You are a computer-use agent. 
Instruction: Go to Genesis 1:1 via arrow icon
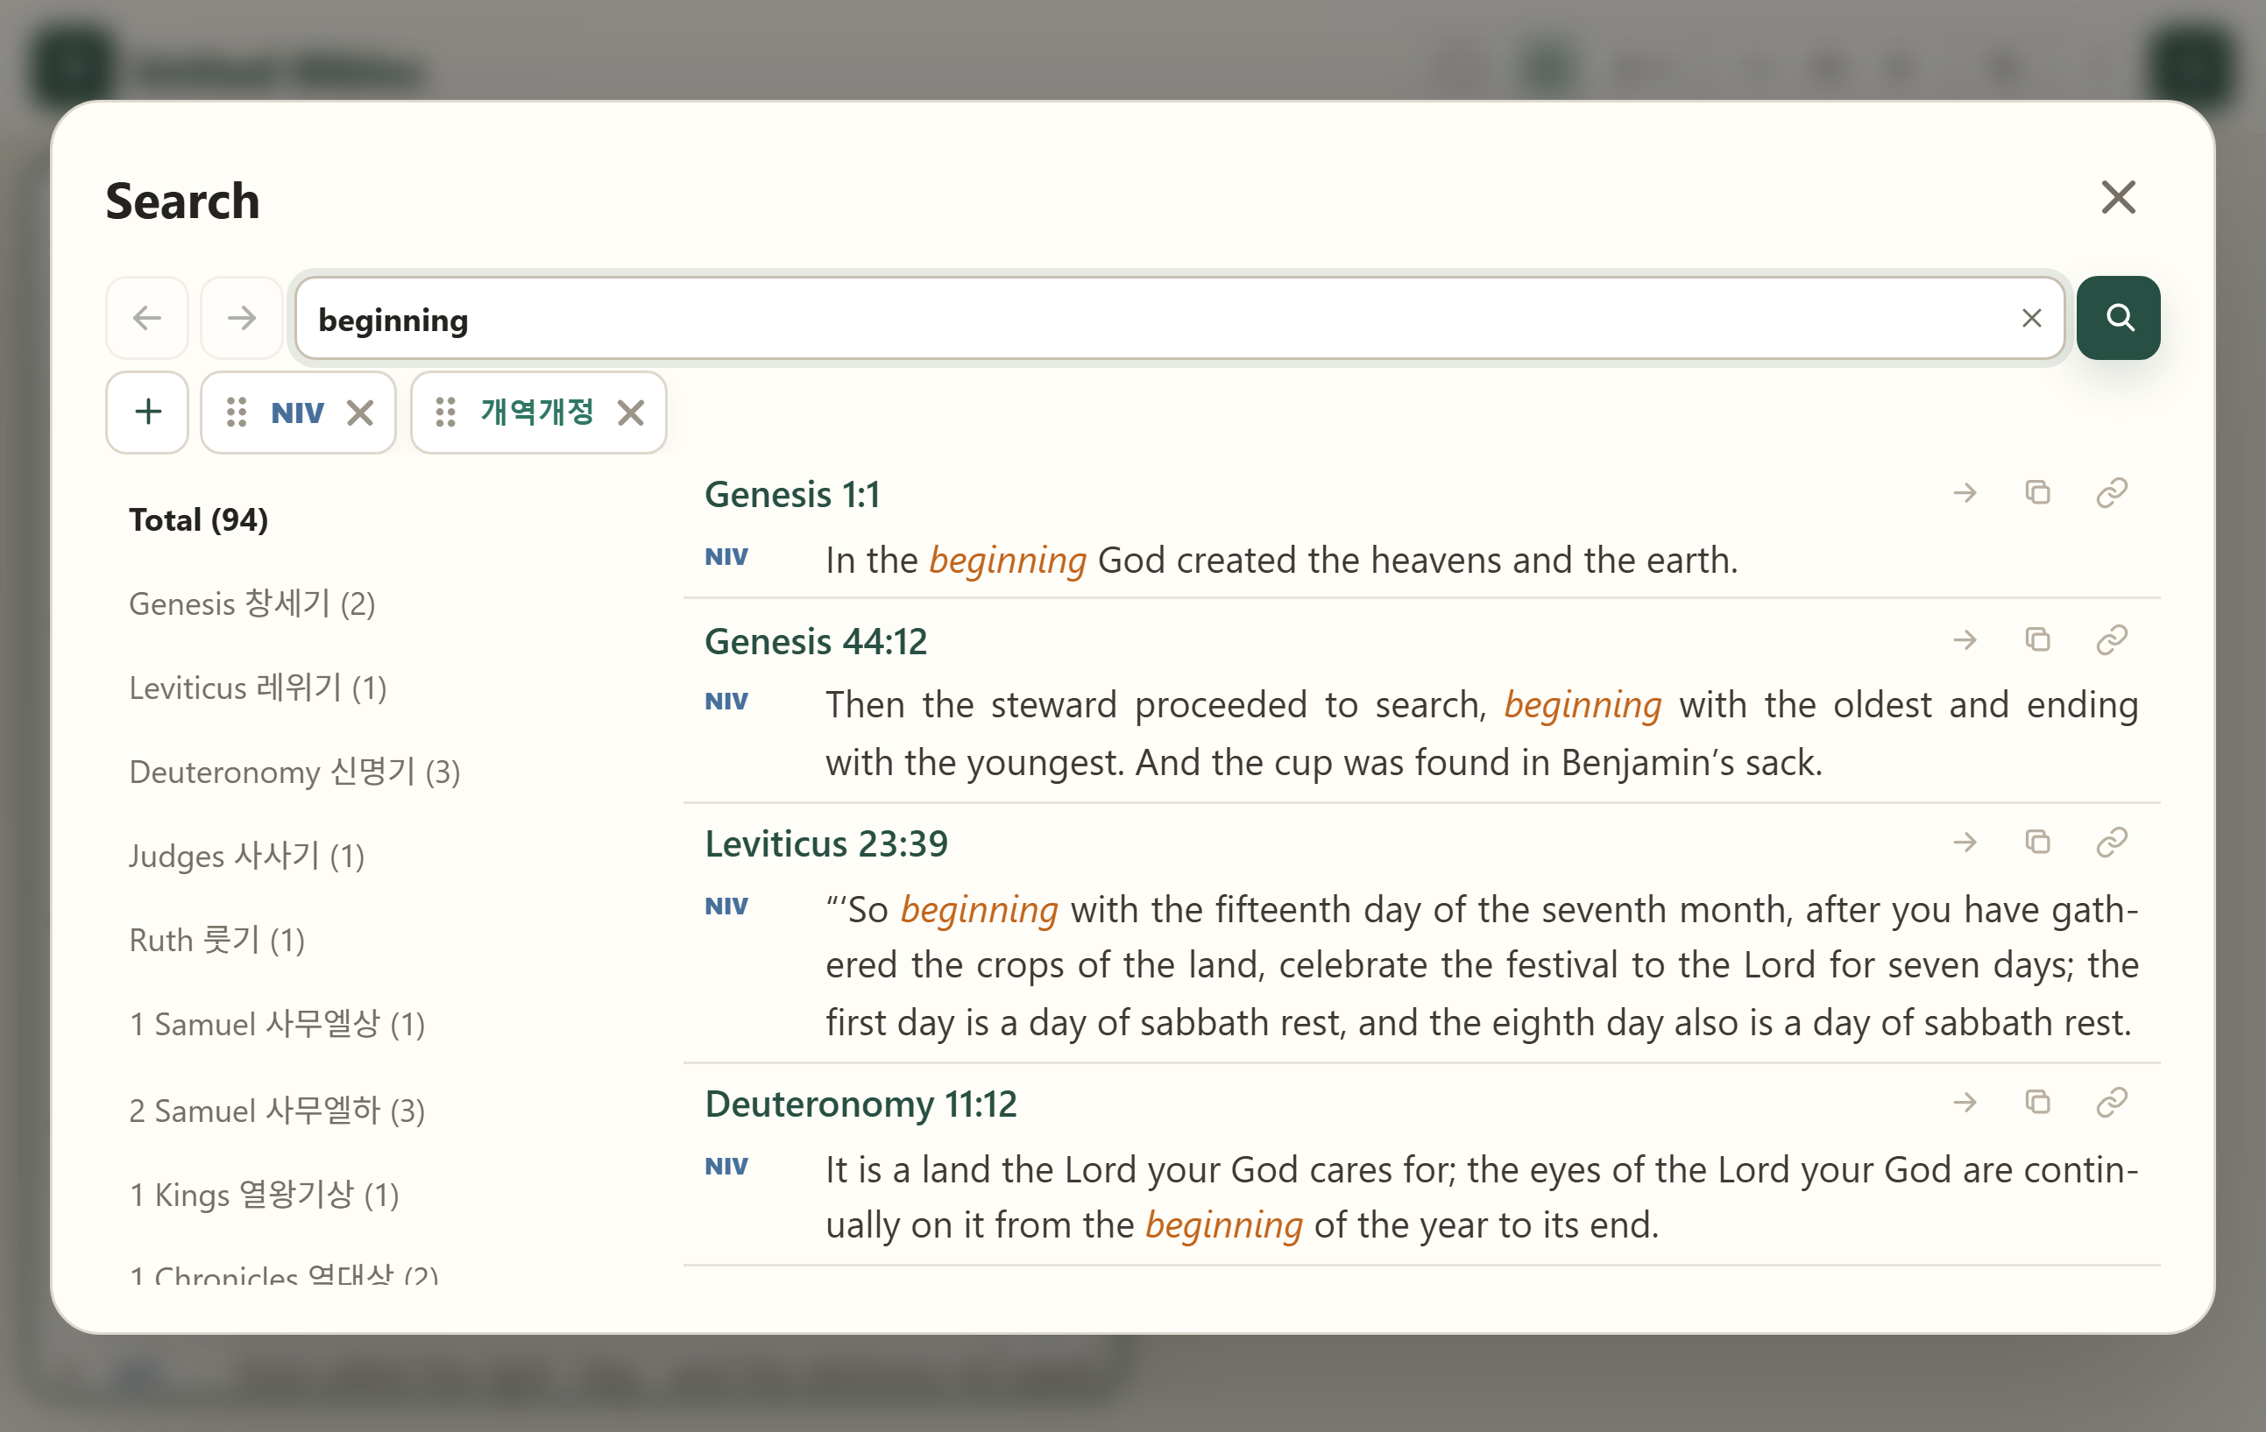point(1965,493)
